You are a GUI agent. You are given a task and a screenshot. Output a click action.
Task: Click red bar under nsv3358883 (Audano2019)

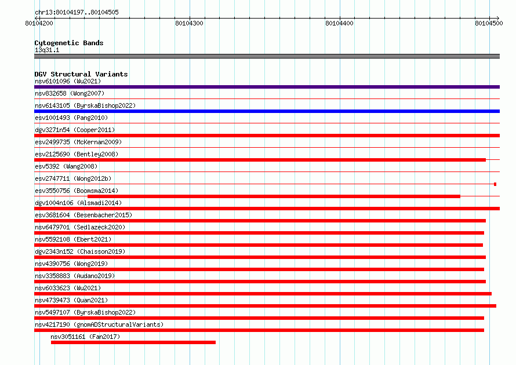coord(260,282)
